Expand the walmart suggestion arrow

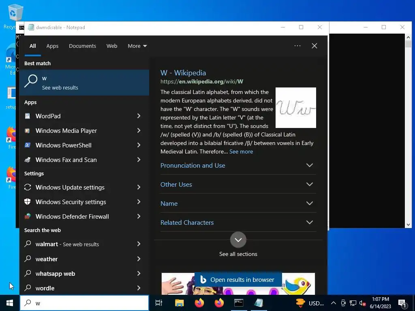coord(139,244)
